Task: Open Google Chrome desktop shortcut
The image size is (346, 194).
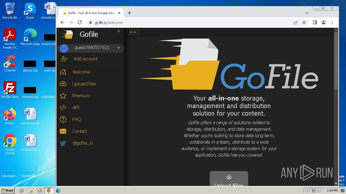Action: (10, 144)
